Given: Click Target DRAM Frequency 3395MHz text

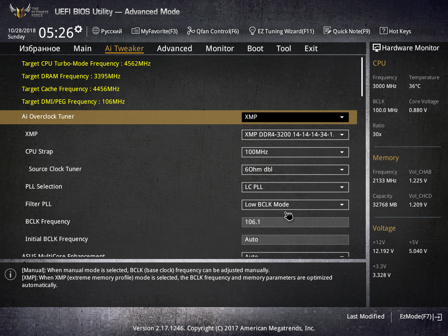Looking at the screenshot, I should tap(71, 76).
